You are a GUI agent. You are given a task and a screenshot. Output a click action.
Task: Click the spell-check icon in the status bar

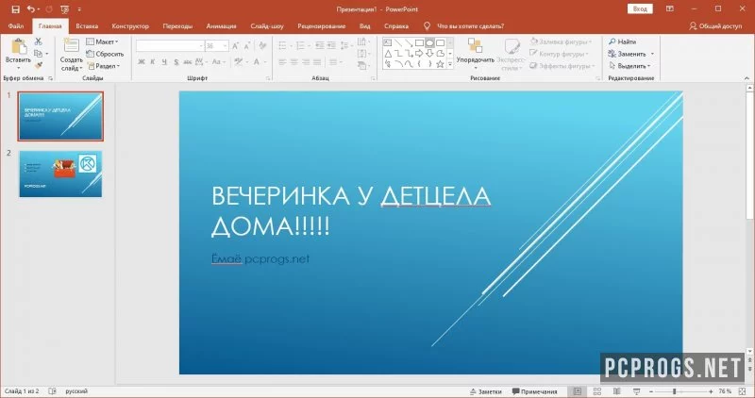[53, 391]
